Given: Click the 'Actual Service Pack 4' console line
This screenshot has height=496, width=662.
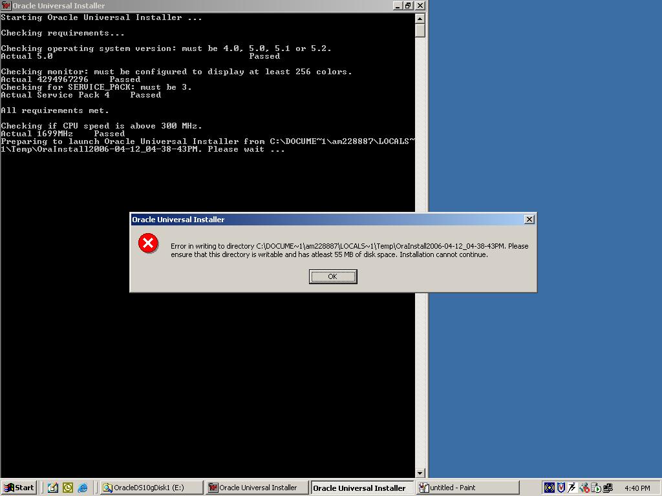Looking at the screenshot, I should 81,95.
